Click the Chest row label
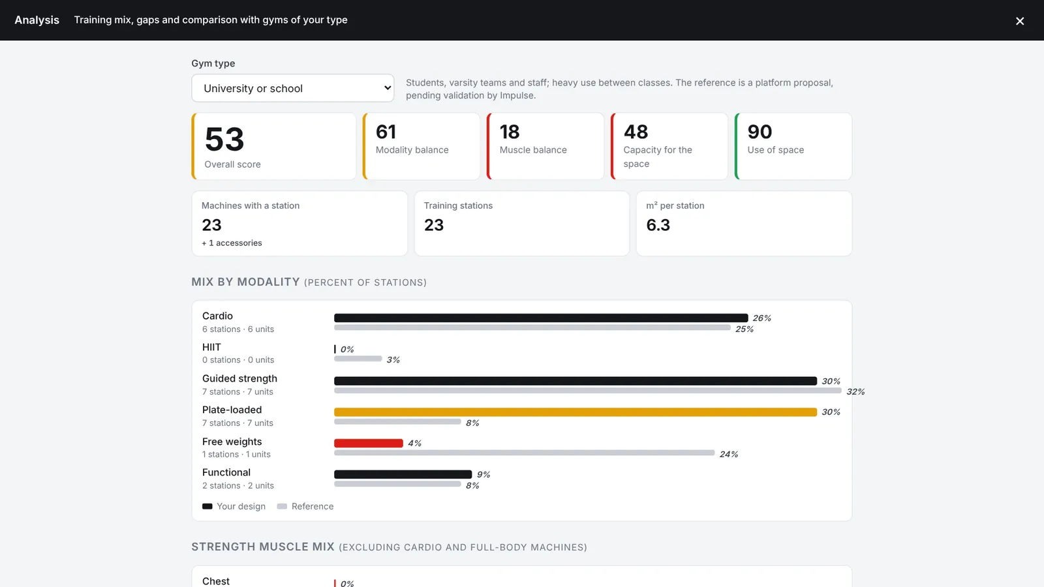Image resolution: width=1044 pixels, height=587 pixels. pos(216,581)
